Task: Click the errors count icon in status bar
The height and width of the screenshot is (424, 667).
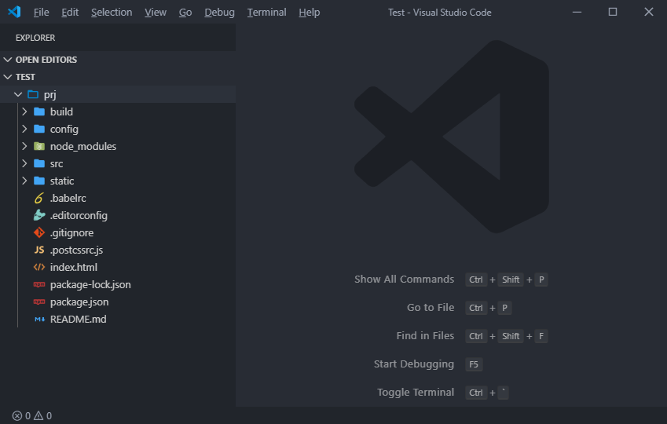Action: pos(17,415)
